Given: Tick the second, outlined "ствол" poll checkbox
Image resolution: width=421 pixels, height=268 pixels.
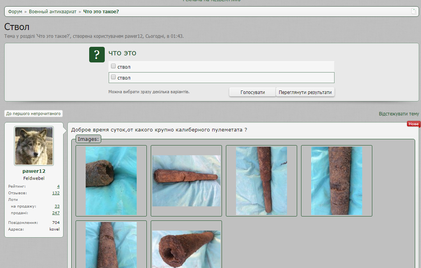Looking at the screenshot, I should (113, 77).
